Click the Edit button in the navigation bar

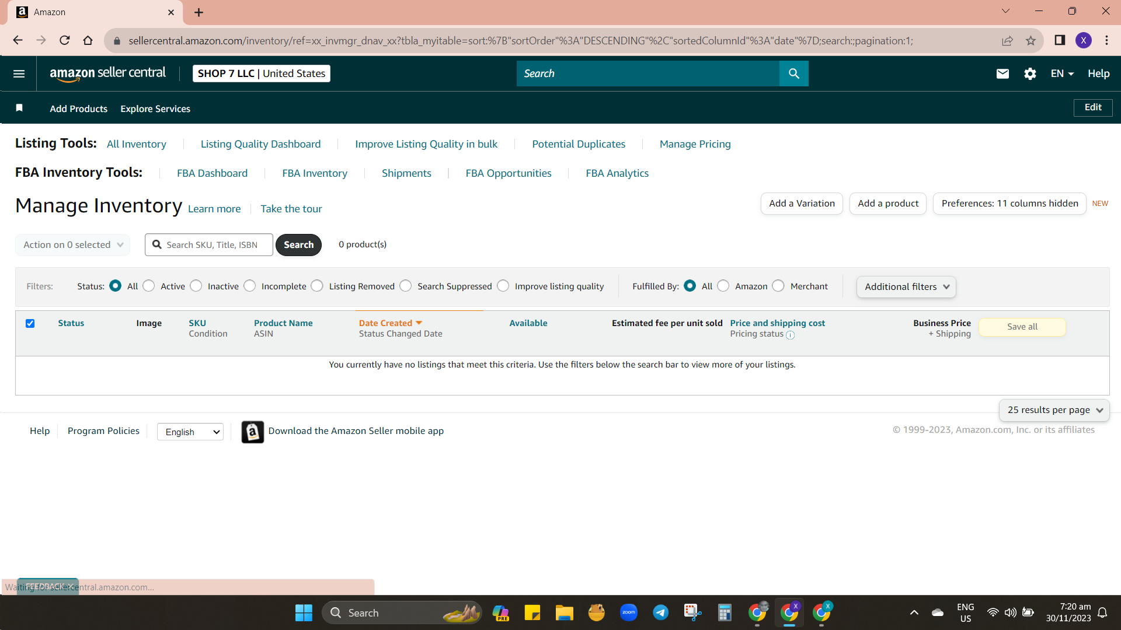click(x=1093, y=107)
